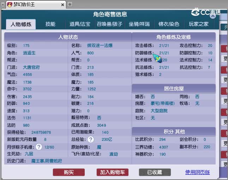Click the 副本积分 value 220
228x180 pixels.
click(x=207, y=147)
